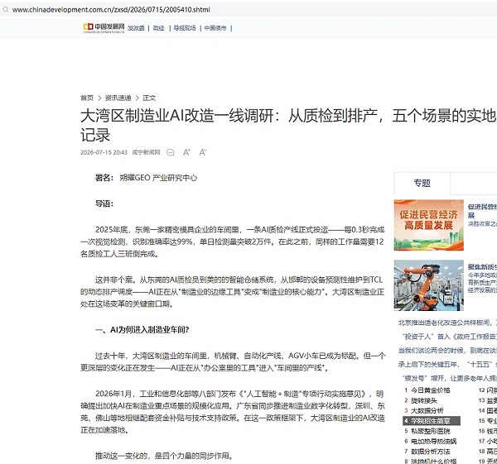
Task: Decrease font size with A- icon
Action: click(x=203, y=152)
